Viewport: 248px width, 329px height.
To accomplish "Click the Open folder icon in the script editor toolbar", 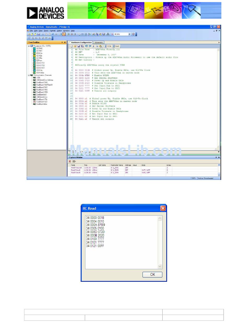I will click(x=75, y=46).
